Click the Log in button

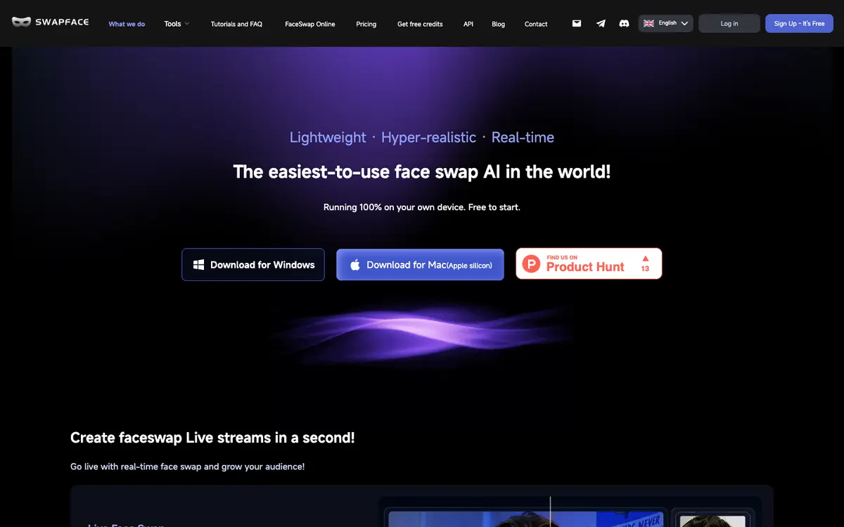729,23
